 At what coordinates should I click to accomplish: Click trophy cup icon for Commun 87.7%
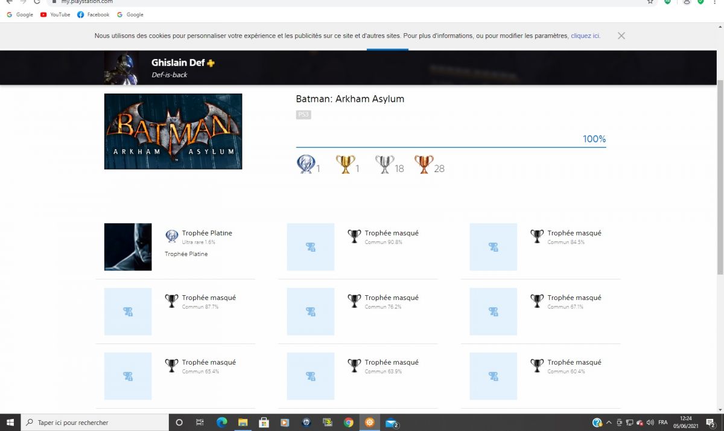[x=172, y=301]
